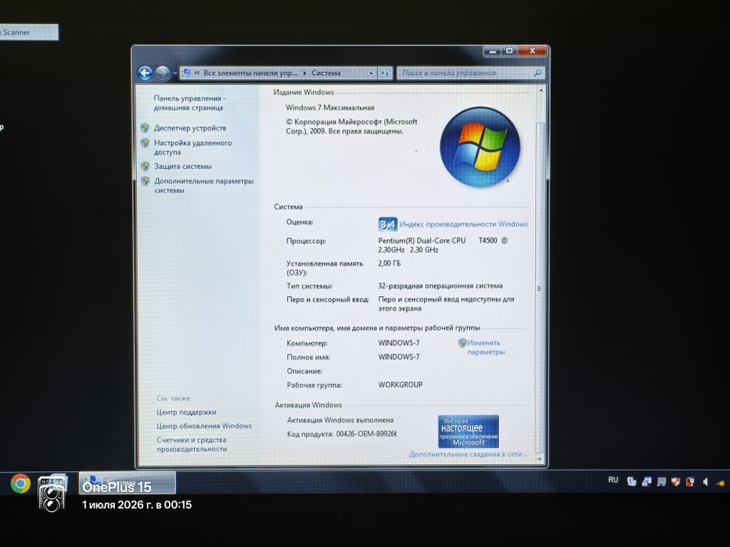Open «Центр обновления Windows» link
This screenshot has height=547, width=730.
tap(204, 426)
